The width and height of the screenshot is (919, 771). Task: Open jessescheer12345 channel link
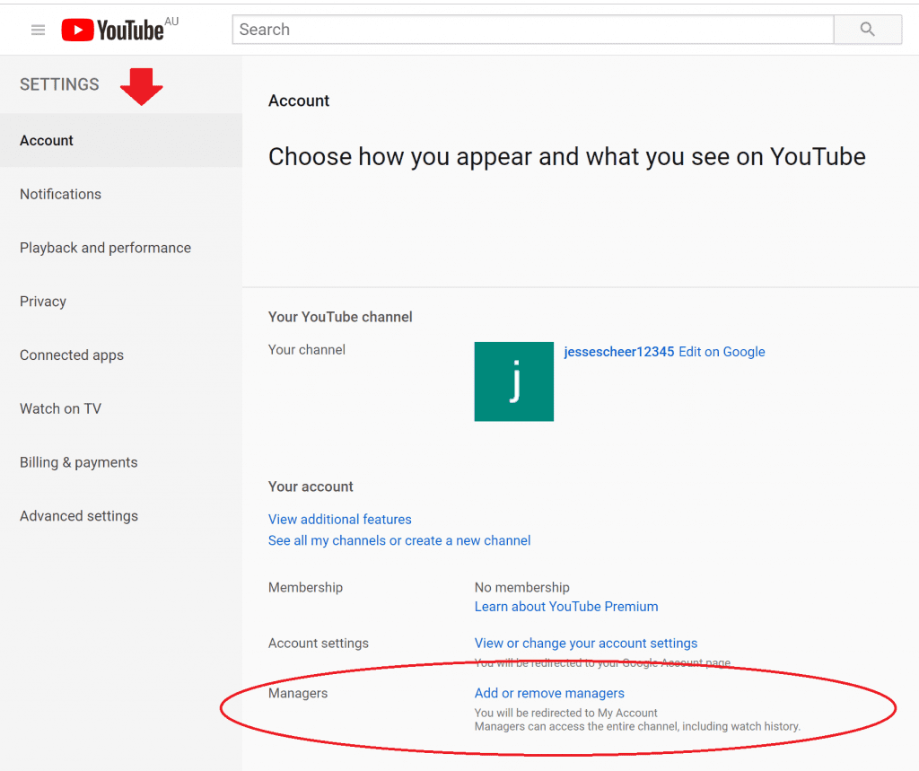pos(619,352)
